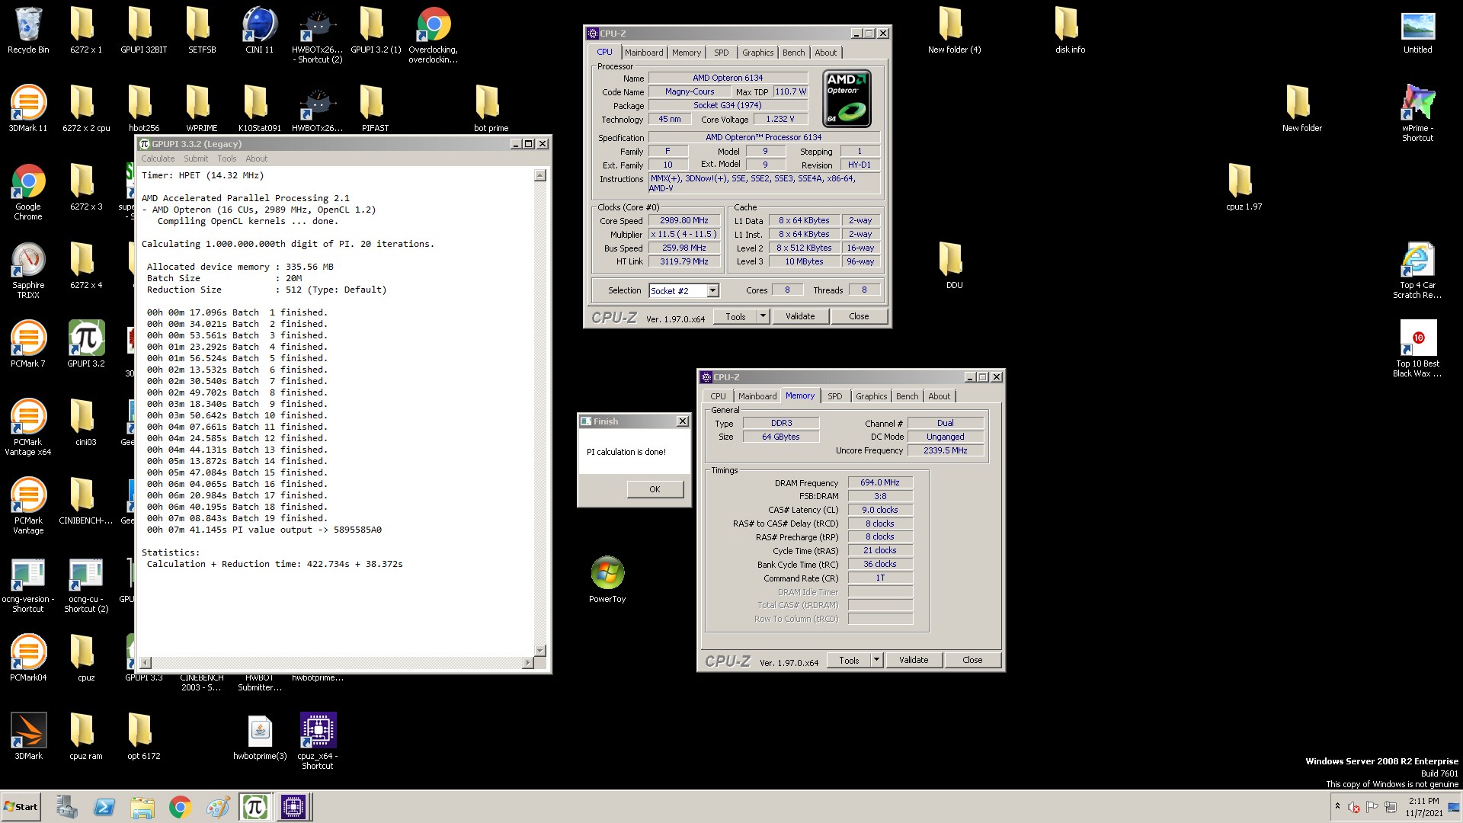Switch to the Mainboard tab in the upper CPU-Z window
The image size is (1463, 823).
[x=644, y=53]
